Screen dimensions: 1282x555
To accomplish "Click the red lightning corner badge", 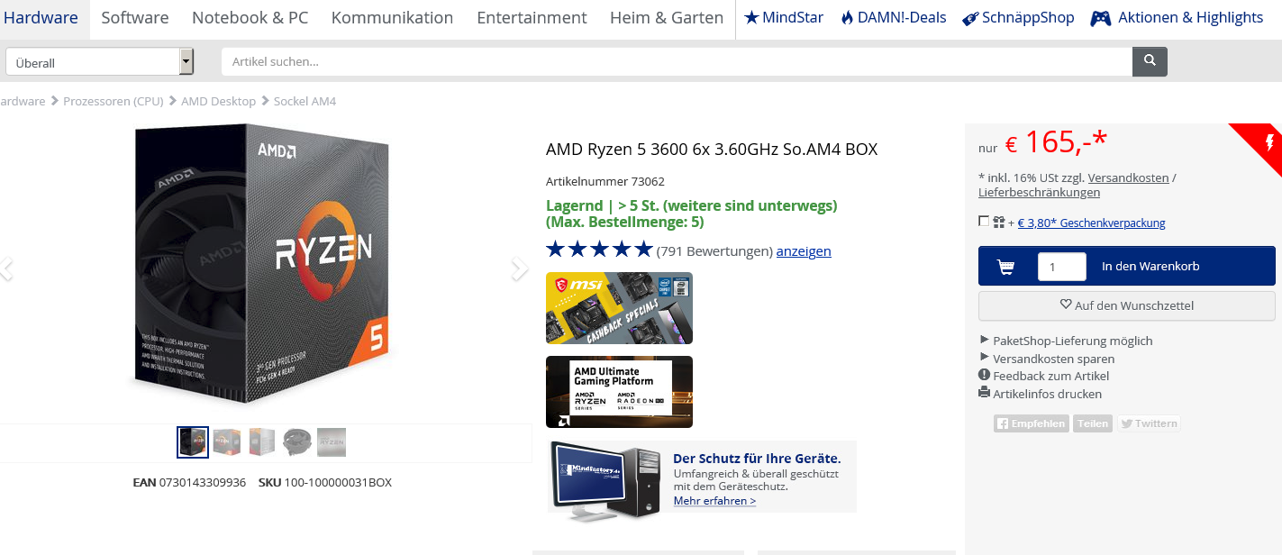I will (x=1262, y=144).
